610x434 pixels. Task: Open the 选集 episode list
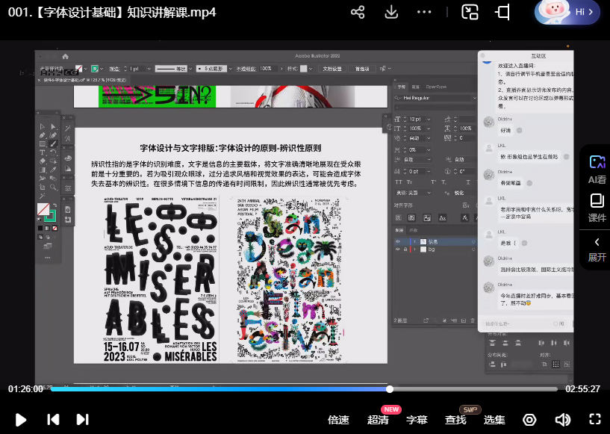(x=494, y=420)
